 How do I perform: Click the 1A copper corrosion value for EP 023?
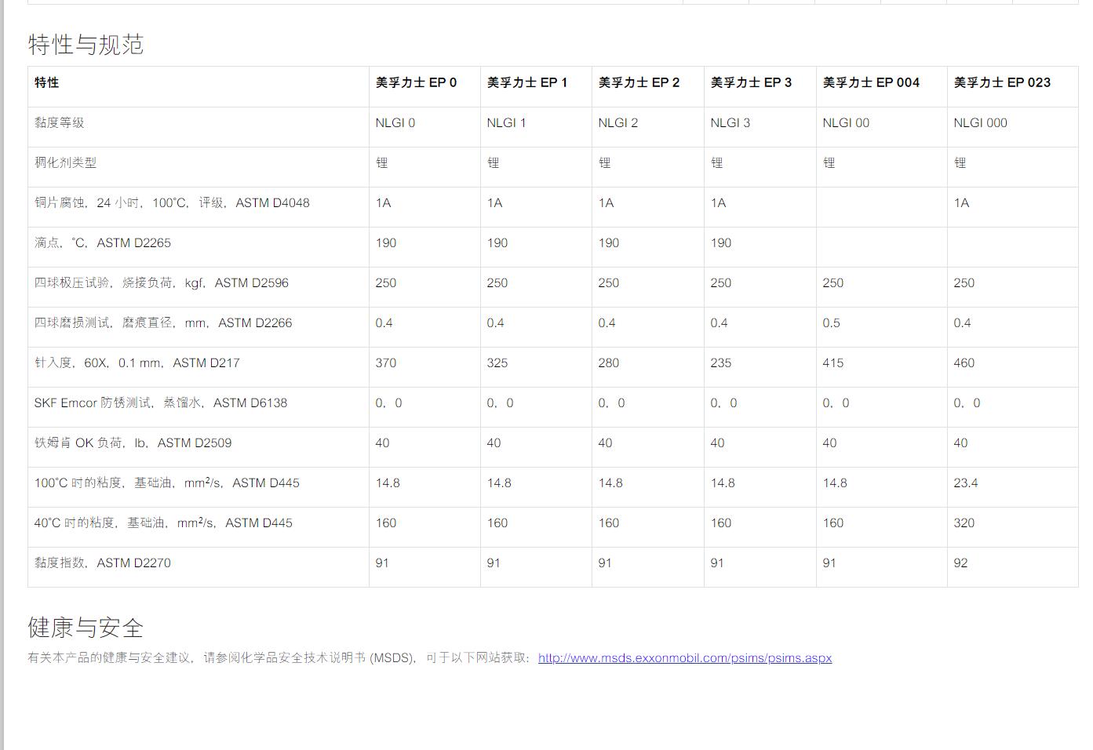tap(961, 202)
